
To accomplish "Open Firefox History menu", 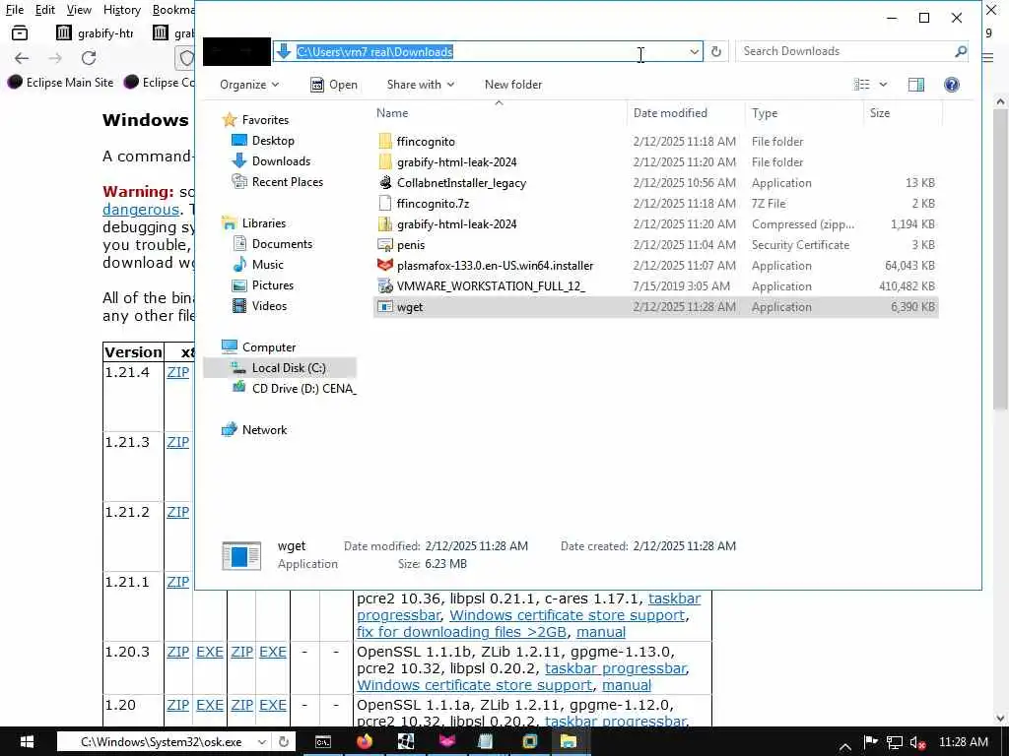I will (122, 10).
